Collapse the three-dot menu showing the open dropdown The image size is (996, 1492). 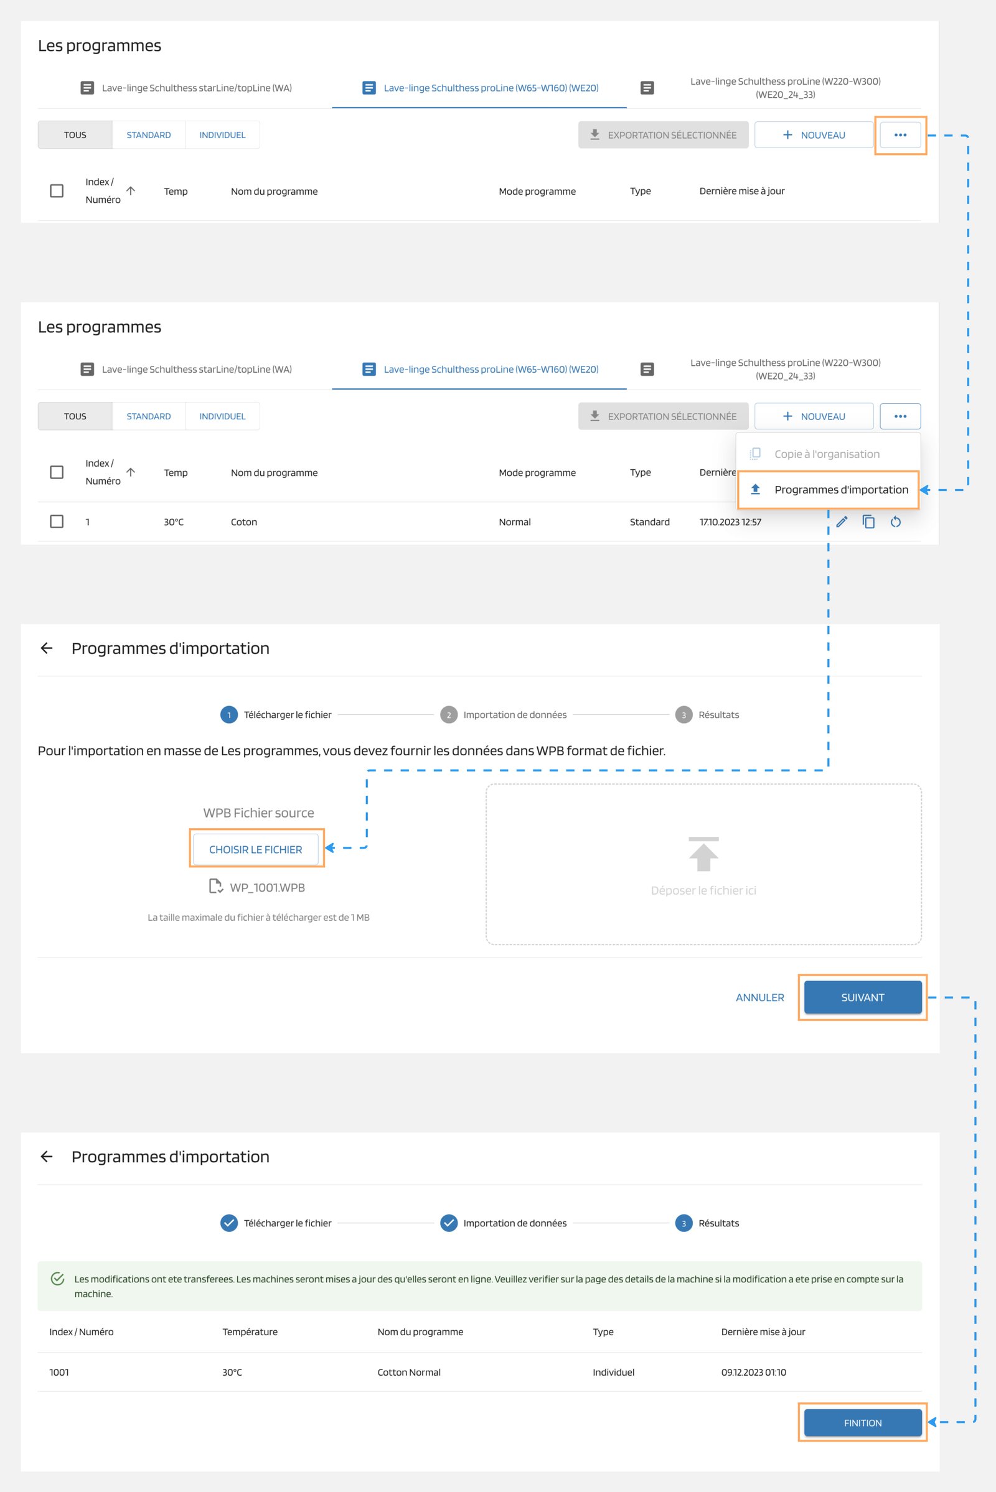900,416
